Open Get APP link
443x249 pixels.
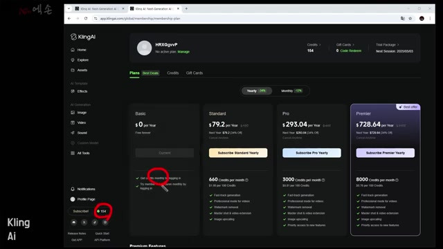pyautogui.click(x=77, y=240)
